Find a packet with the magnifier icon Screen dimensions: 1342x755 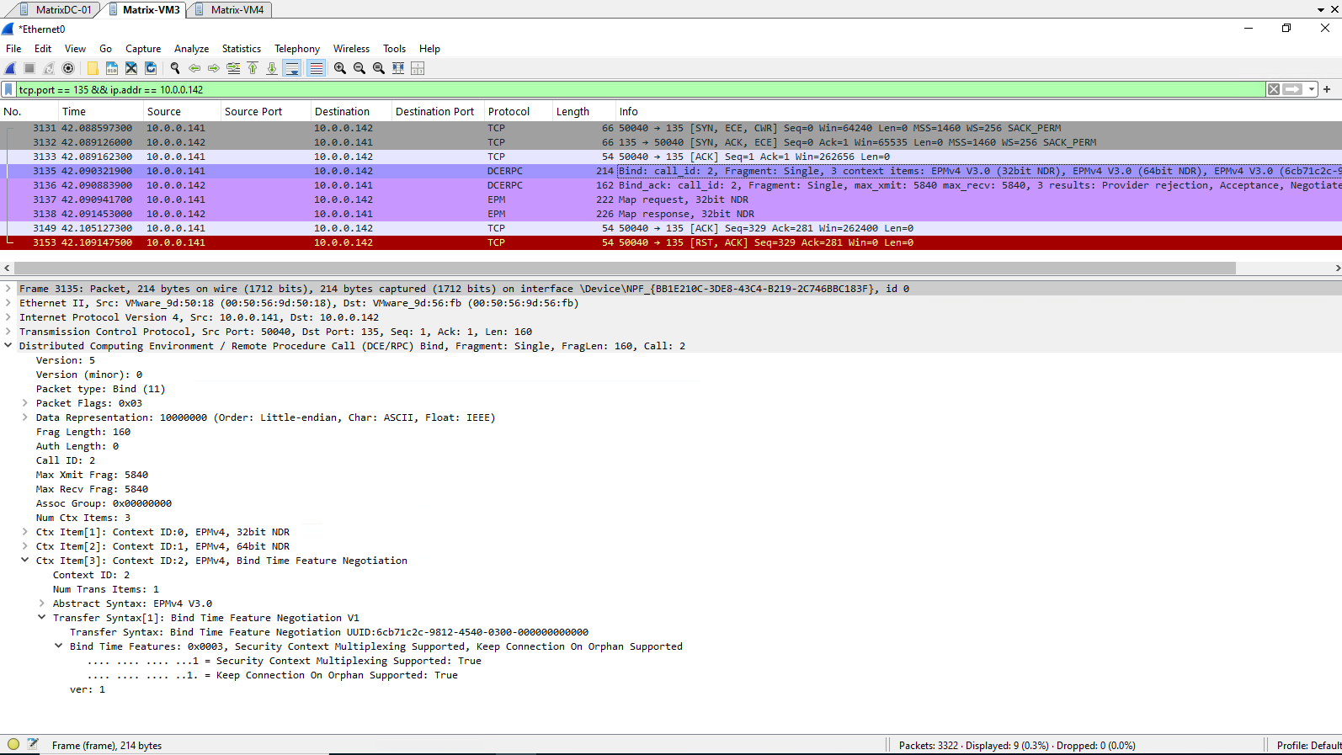point(175,68)
